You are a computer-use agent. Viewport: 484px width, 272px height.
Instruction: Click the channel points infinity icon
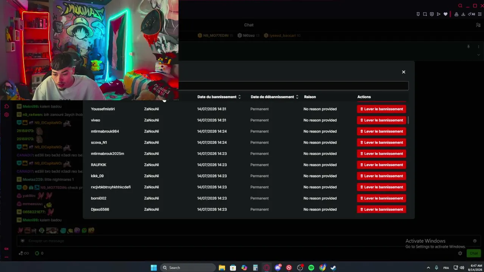[x=24, y=253]
